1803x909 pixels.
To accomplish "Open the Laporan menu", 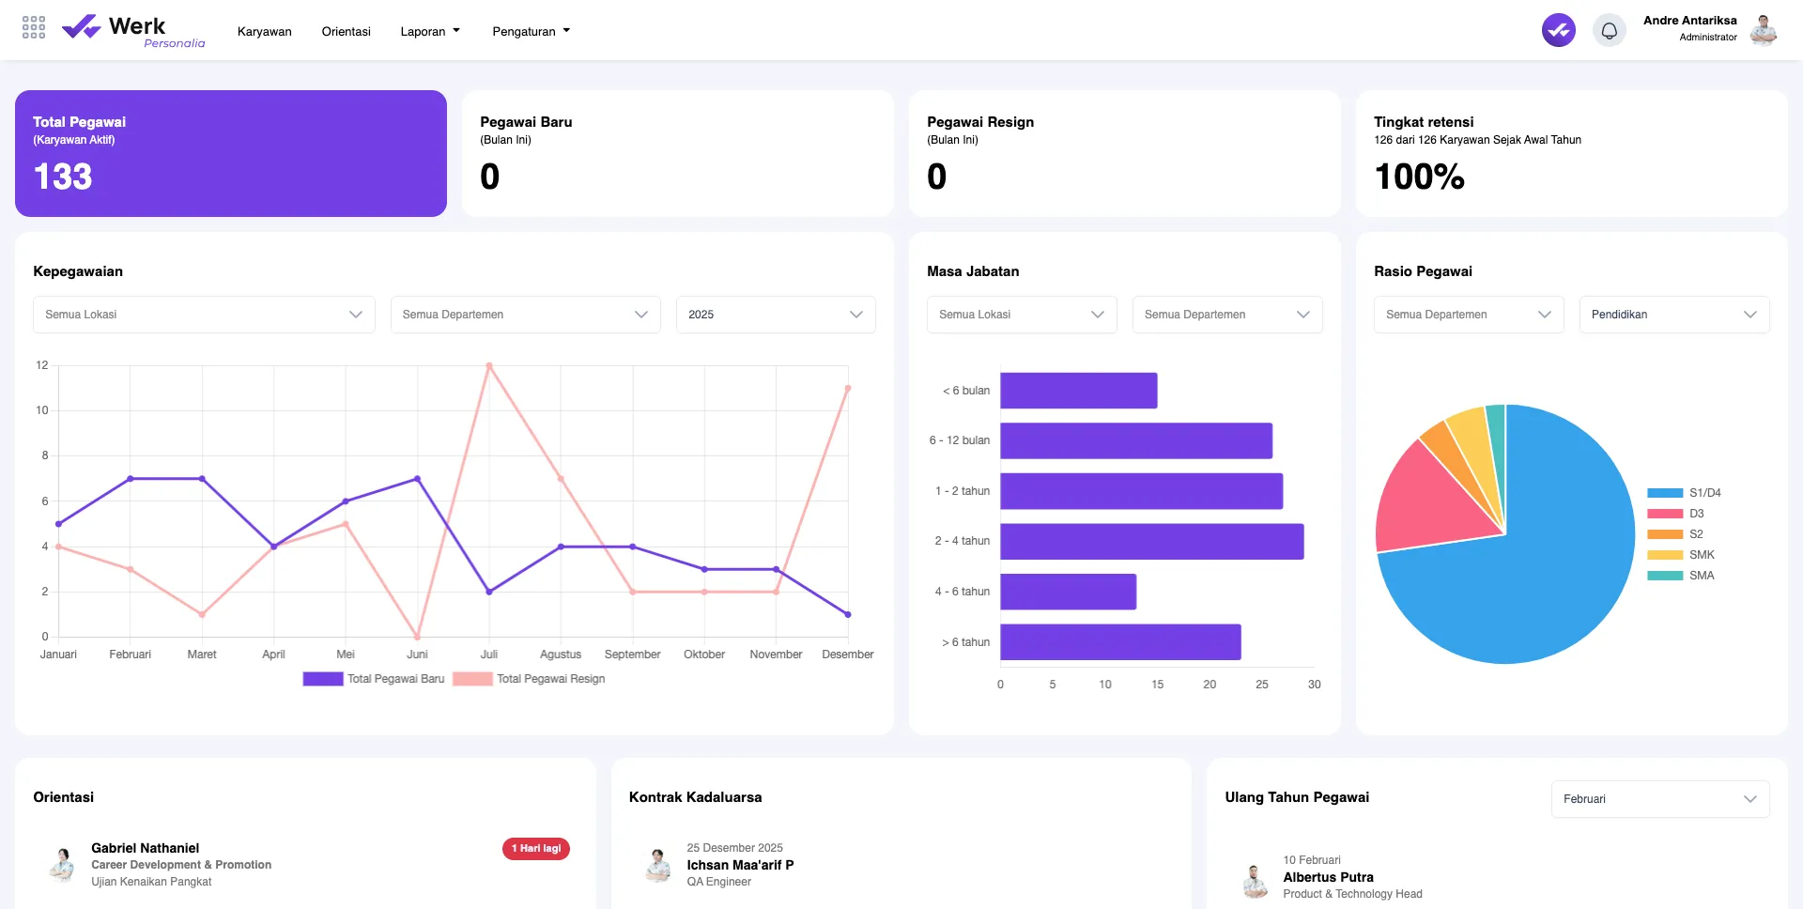I will pos(430,31).
